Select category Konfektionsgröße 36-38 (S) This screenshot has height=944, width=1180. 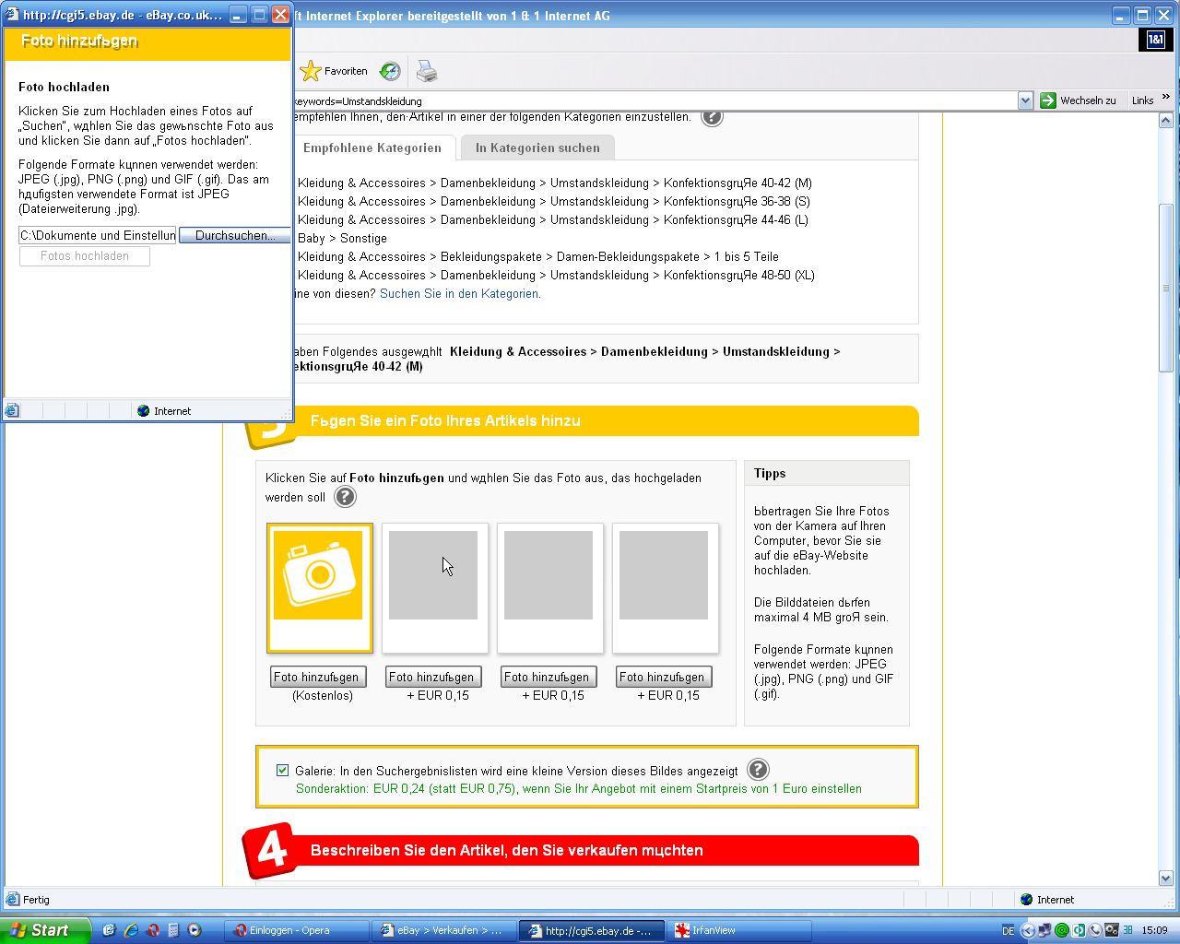click(554, 201)
